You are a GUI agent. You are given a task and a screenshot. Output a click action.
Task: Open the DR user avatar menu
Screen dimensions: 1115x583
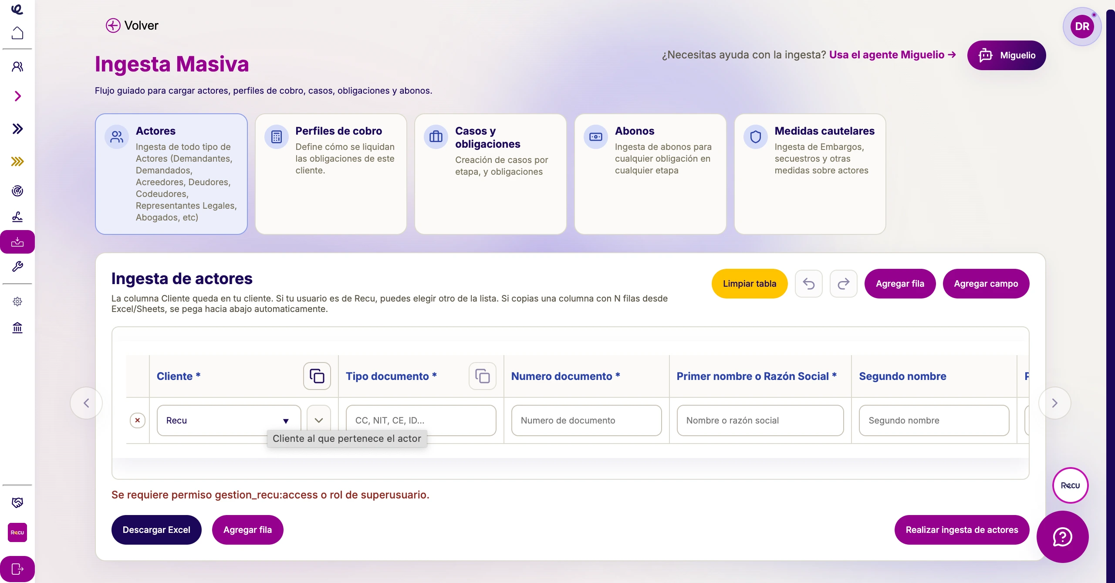coord(1082,27)
